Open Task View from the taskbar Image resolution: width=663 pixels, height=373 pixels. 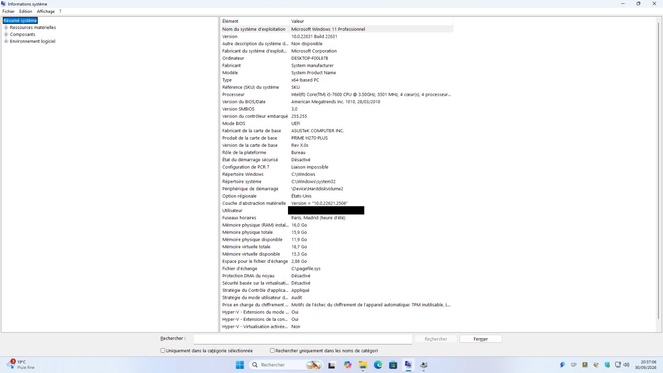click(x=332, y=365)
